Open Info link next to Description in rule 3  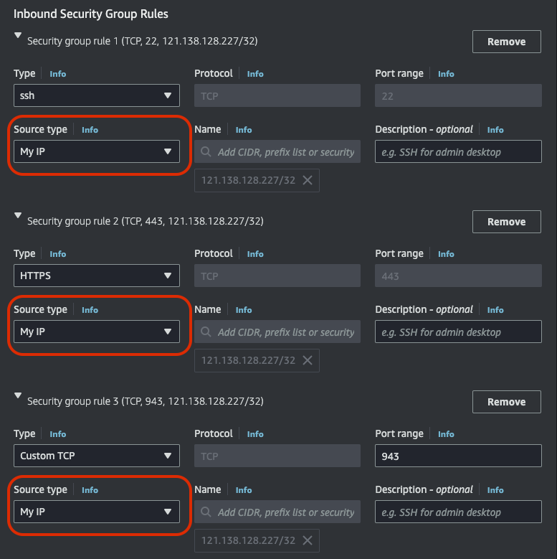coord(495,490)
